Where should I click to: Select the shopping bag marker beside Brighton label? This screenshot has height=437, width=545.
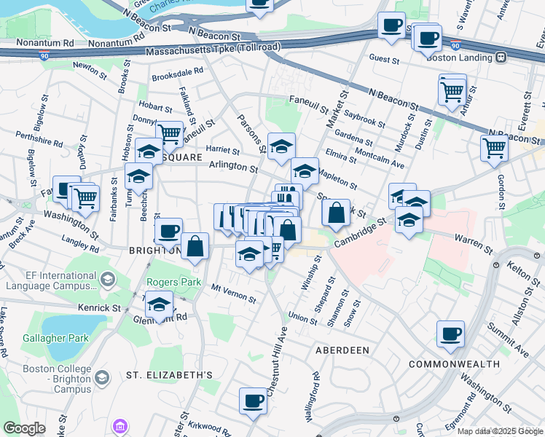point(195,246)
